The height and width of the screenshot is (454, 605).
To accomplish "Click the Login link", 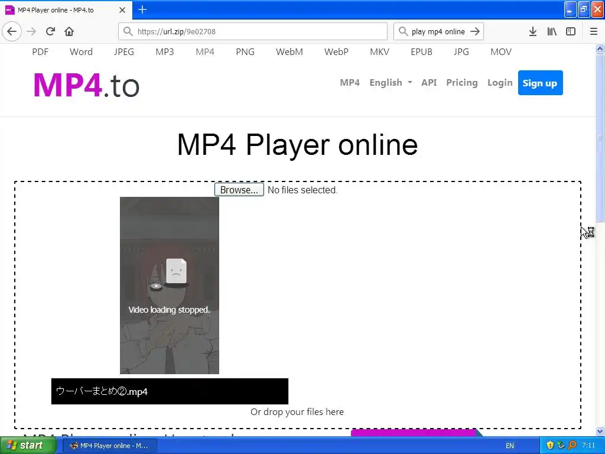I will click(x=500, y=83).
